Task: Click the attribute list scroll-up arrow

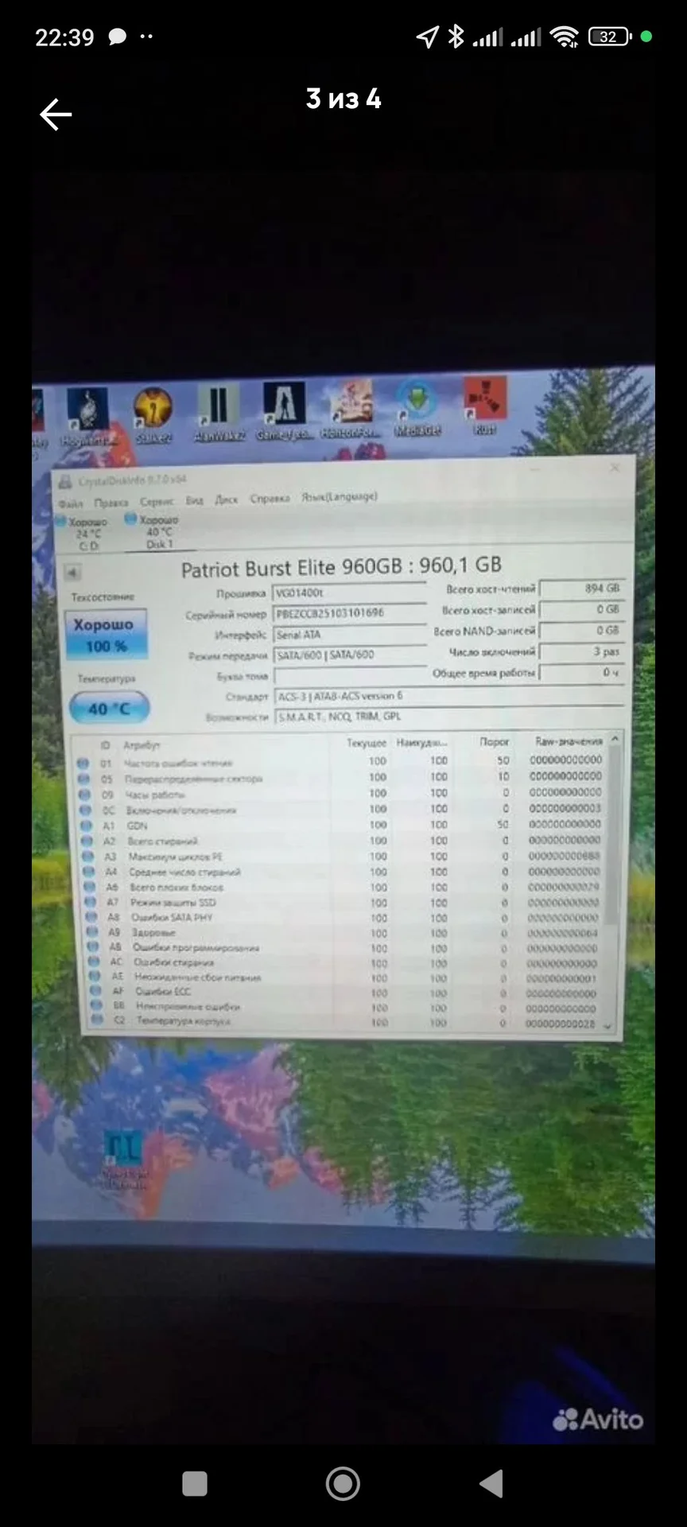Action: (x=615, y=739)
